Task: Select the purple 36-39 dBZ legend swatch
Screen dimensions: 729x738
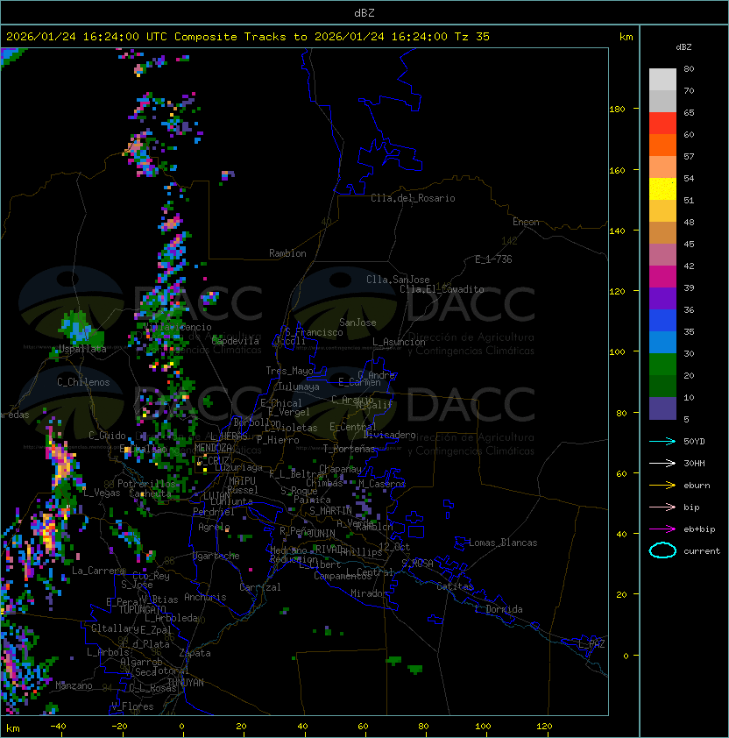Action: coord(662,299)
